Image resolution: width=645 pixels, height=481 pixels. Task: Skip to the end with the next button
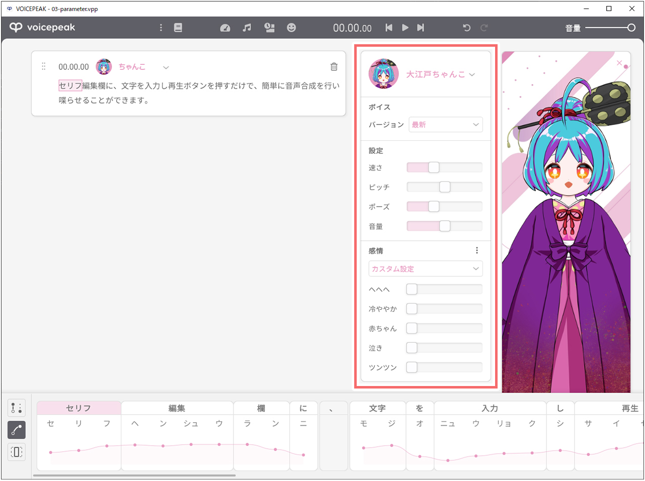click(421, 28)
